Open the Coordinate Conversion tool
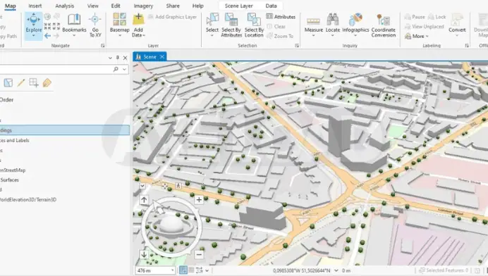 tap(384, 25)
